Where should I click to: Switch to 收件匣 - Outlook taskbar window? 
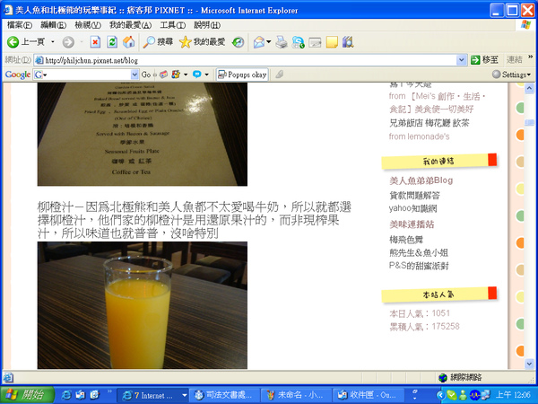pyautogui.click(x=367, y=395)
